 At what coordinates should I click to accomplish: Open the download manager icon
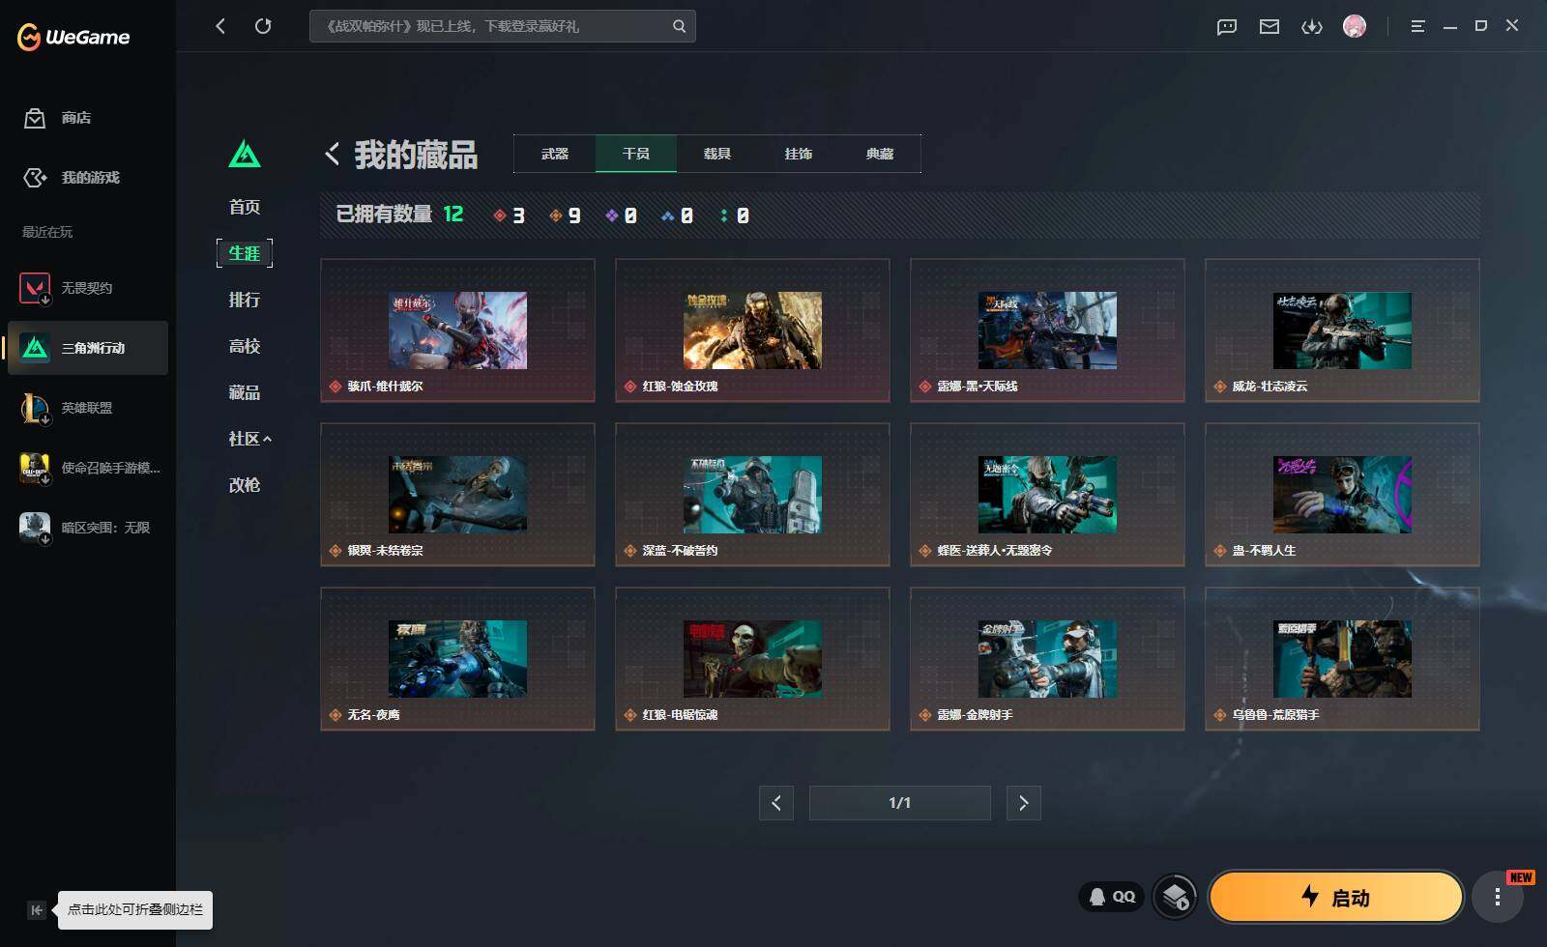(x=1311, y=26)
